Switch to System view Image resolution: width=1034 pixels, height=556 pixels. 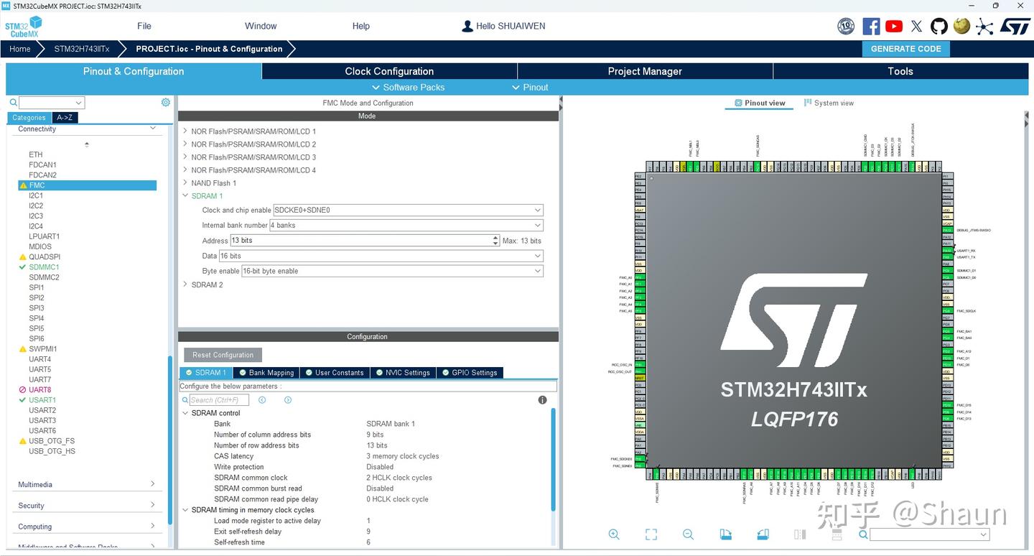(x=829, y=103)
